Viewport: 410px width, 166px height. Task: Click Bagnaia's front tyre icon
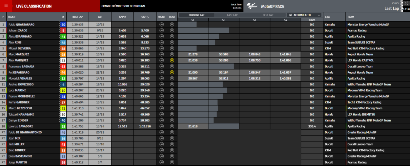click(x=161, y=66)
